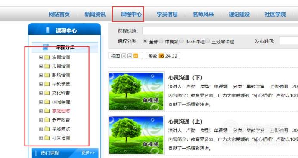The width and height of the screenshot is (298, 158).
Task: Expand the 职场培训 plus box
Action: 41,75
